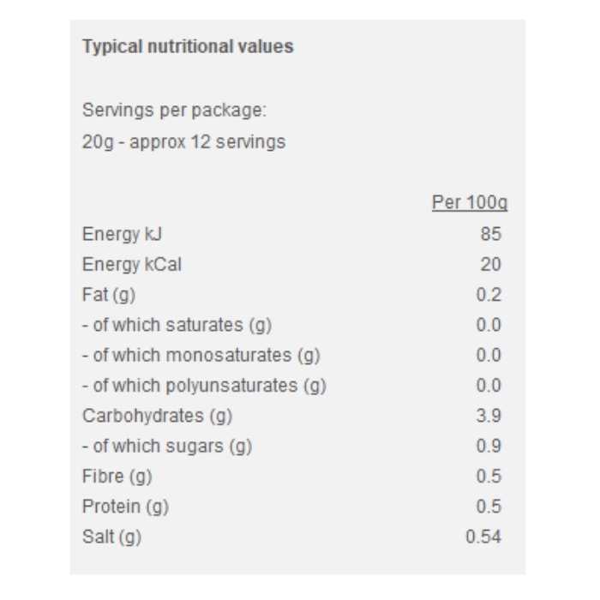
Task: Select the Energy kCal row label
Action: coord(132,265)
